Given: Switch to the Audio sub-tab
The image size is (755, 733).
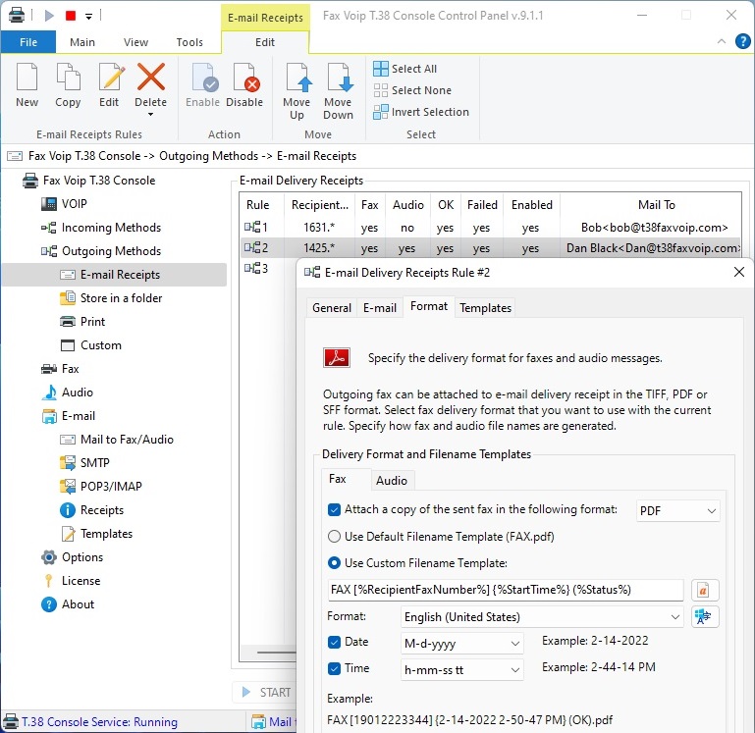Looking at the screenshot, I should 392,481.
